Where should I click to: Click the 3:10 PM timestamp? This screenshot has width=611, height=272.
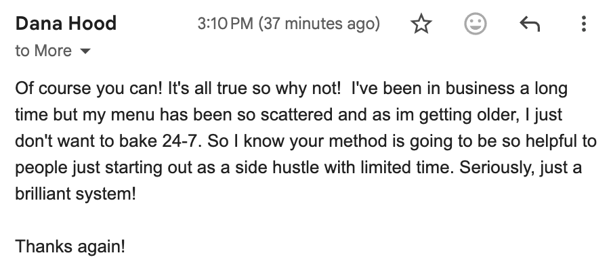225,24
